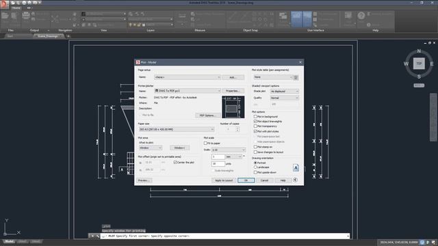Click the scale mm value input field
This screenshot has width=438, height=246.
[218, 156]
